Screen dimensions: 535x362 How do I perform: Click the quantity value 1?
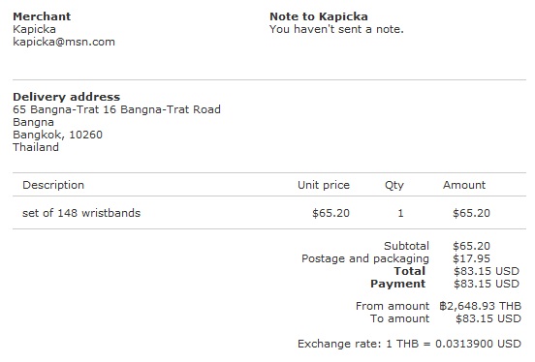[x=400, y=213]
